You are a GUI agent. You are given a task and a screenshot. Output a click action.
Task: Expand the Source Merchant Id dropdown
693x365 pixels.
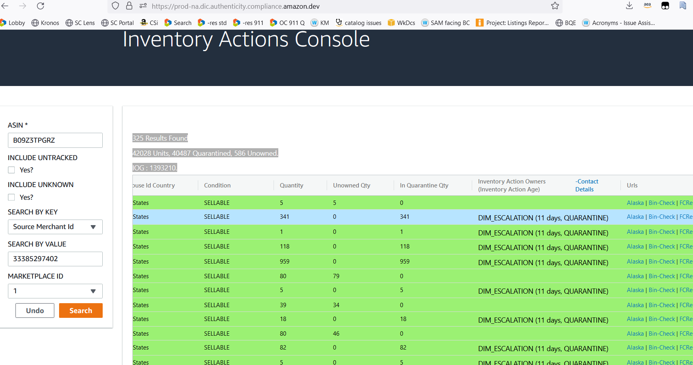pyautogui.click(x=55, y=227)
